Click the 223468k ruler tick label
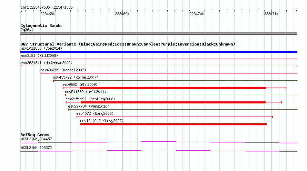307x171 pixels. [x=48, y=14]
